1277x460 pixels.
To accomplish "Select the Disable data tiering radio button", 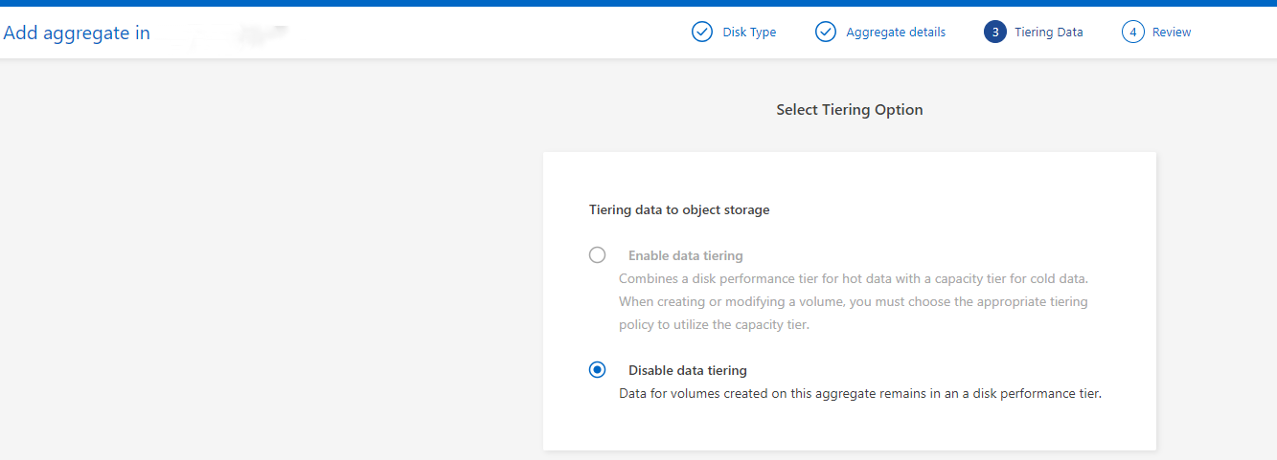I will (597, 370).
